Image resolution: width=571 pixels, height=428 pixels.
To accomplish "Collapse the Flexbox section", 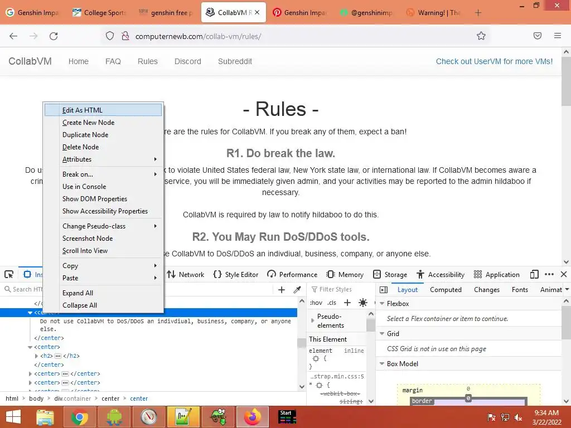I will [x=382, y=304].
